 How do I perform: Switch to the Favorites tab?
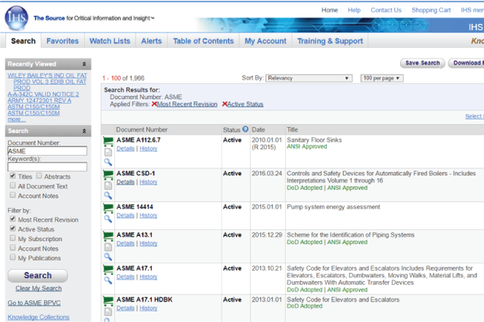pos(62,41)
